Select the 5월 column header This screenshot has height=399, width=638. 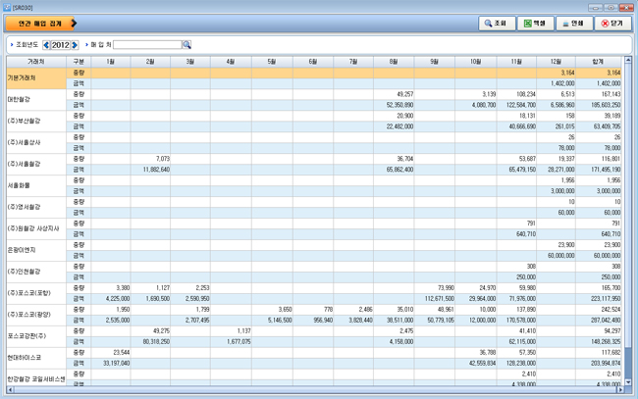pyautogui.click(x=272, y=62)
